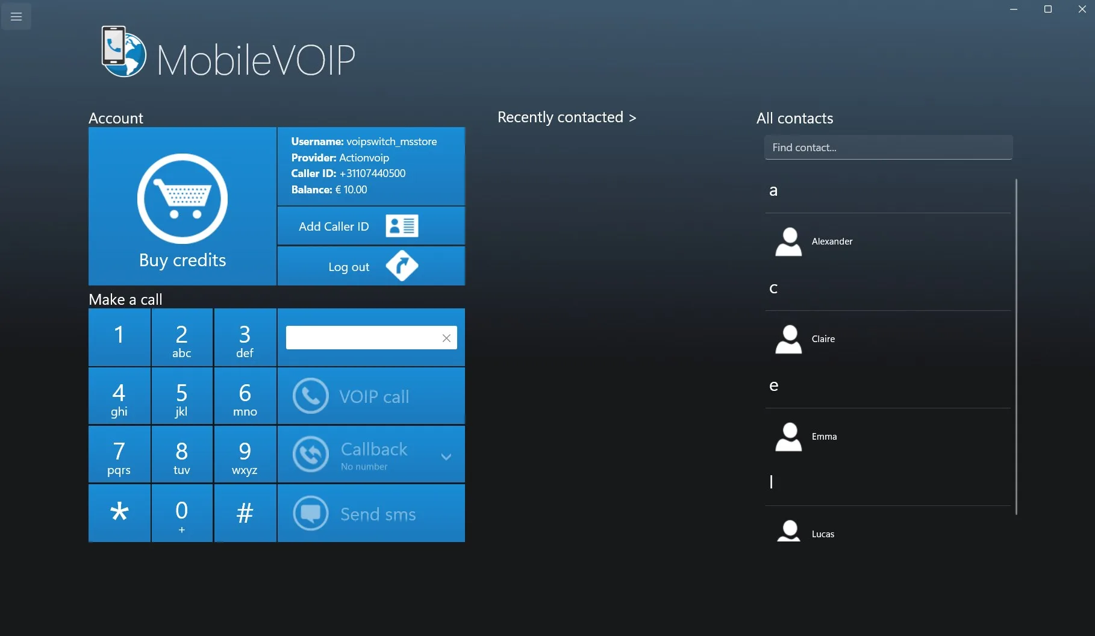Click Emma's contact avatar
This screenshot has height=636, width=1095.
click(788, 437)
